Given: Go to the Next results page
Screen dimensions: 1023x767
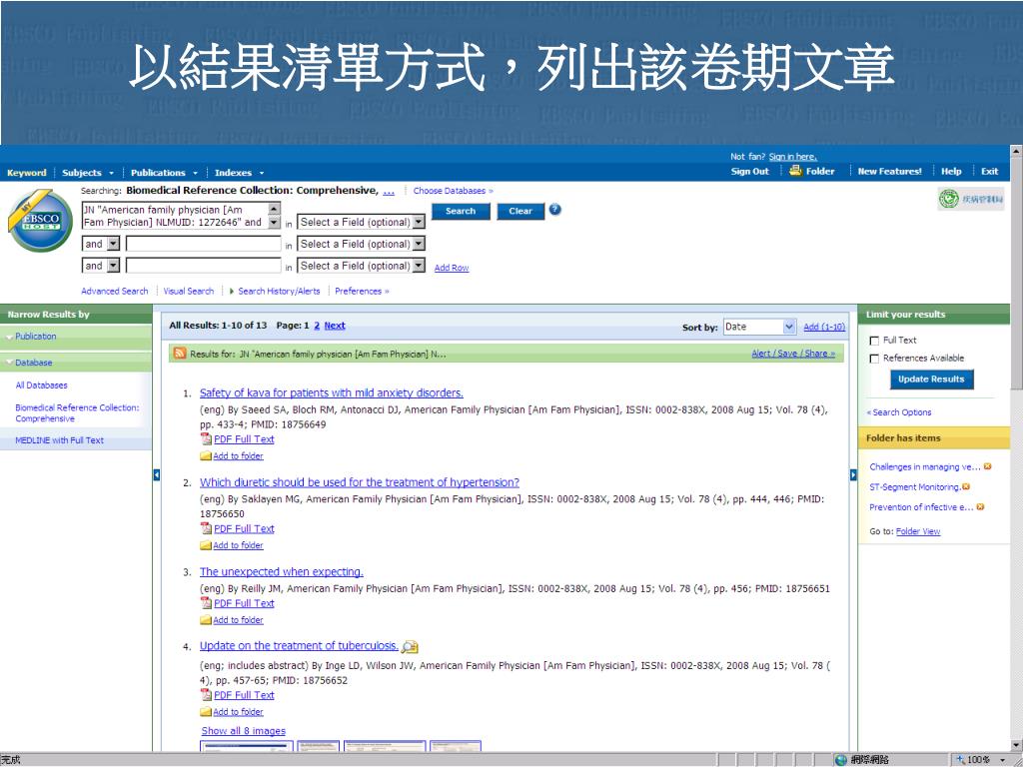Looking at the screenshot, I should pyautogui.click(x=335, y=326).
